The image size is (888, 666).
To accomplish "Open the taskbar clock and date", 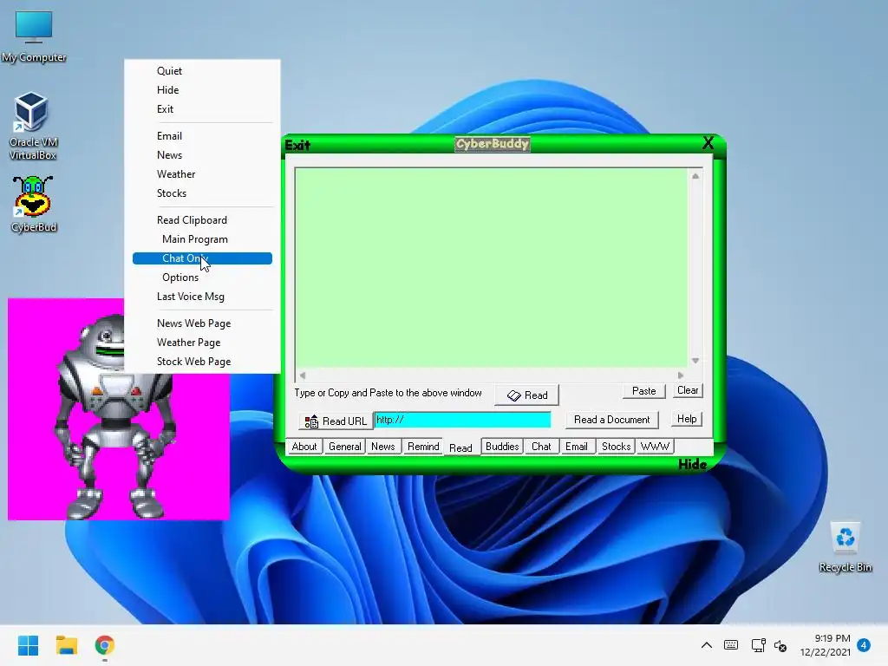I will (x=826, y=645).
